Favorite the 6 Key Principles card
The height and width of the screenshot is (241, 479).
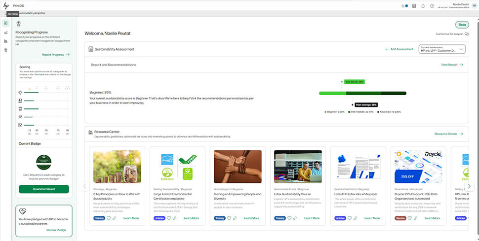click(109, 218)
